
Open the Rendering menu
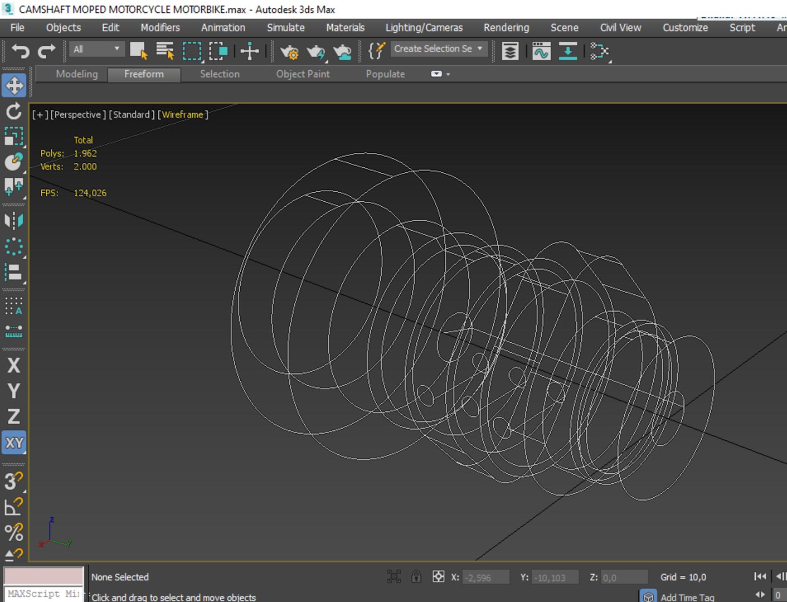[x=506, y=27]
